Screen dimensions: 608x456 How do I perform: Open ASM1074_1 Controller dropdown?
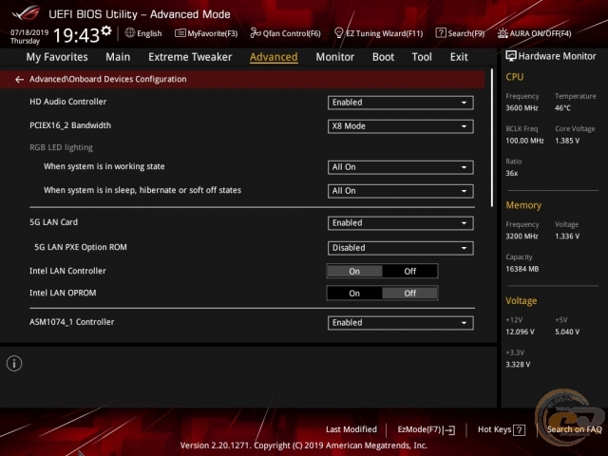[401, 323]
